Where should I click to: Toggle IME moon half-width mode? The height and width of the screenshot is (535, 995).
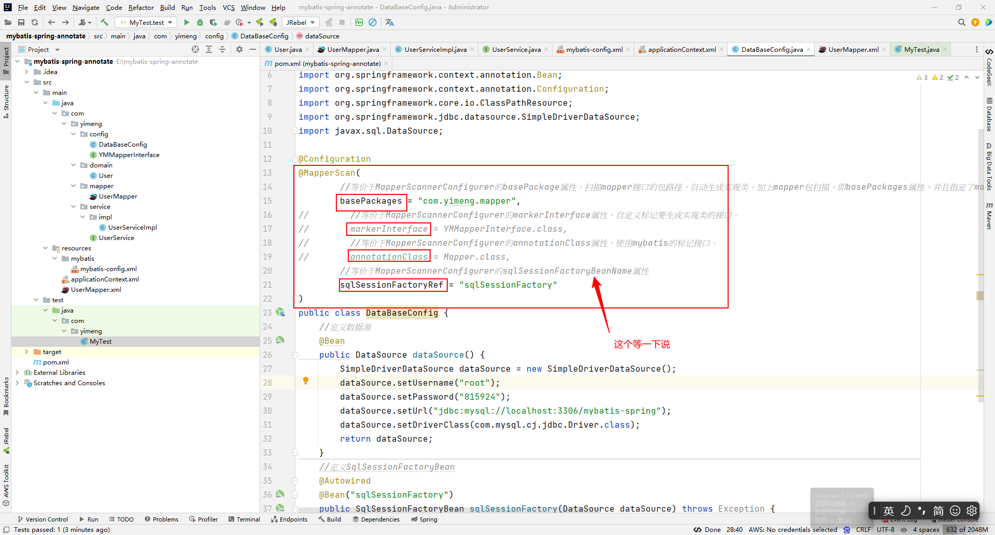(x=905, y=511)
